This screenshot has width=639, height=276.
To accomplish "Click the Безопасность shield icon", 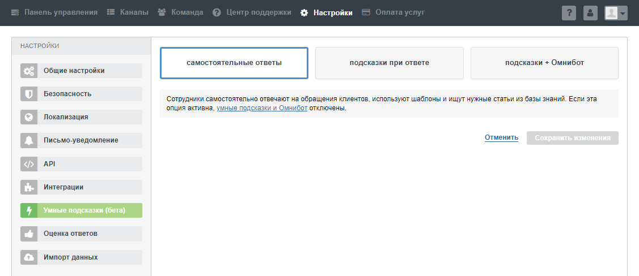I will click(x=29, y=94).
